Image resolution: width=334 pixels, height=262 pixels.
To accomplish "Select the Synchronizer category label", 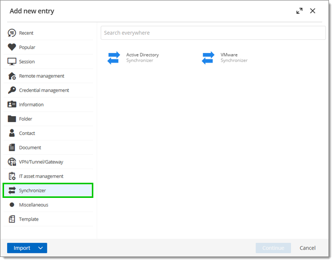I will click(32, 191).
